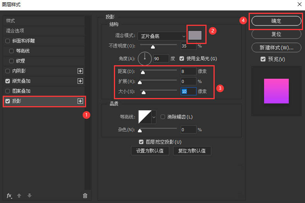The width and height of the screenshot is (305, 203).
Task: Click the 大小 slider handle
Action: point(144,92)
